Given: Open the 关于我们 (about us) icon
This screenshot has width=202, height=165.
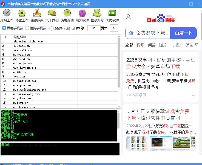Looking at the screenshot, I should (52, 13).
